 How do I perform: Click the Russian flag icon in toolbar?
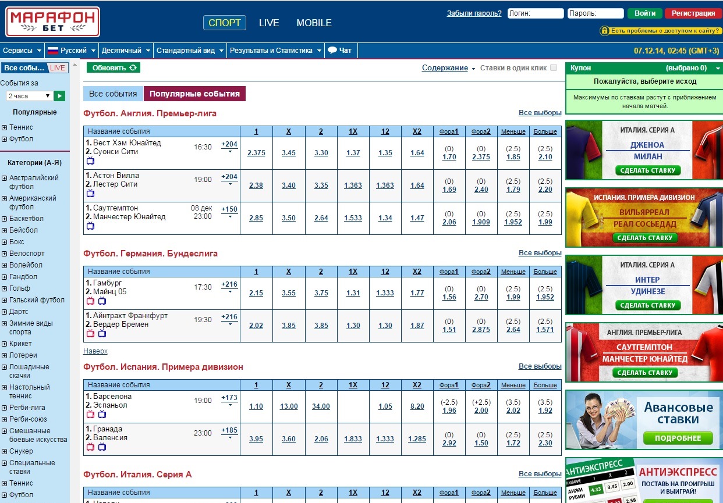(x=53, y=51)
